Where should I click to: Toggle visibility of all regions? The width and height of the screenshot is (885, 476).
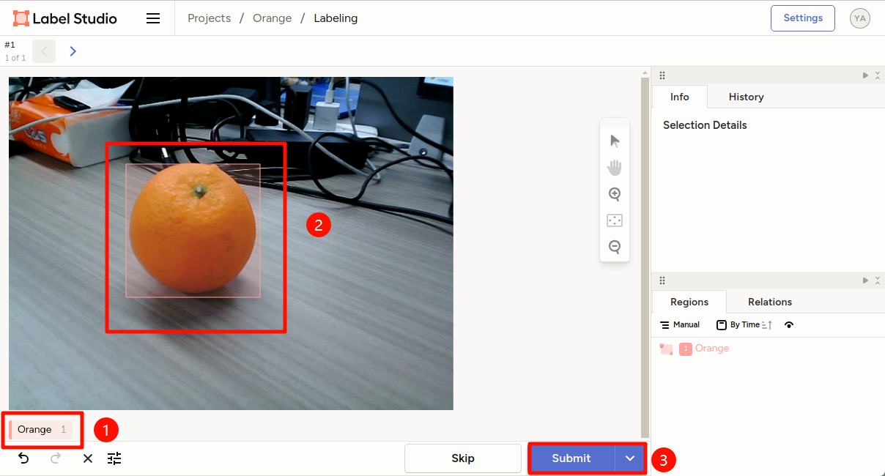[789, 325]
